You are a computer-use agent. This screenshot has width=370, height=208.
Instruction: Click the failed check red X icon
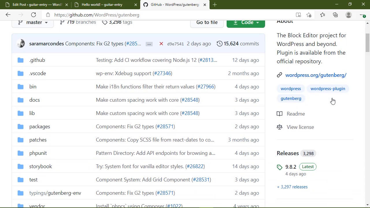click(161, 44)
